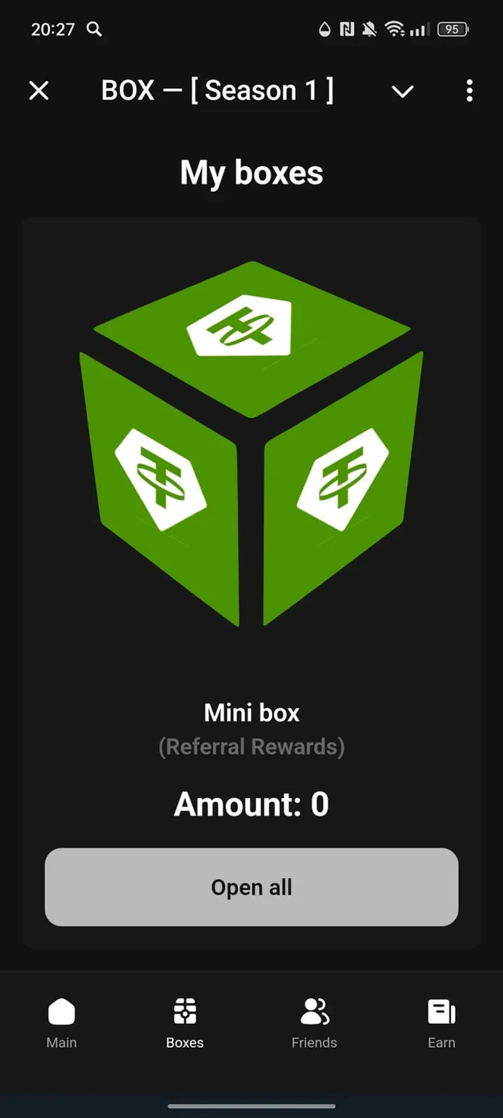
Task: Switch to the Earn tab label
Action: 442,1043
